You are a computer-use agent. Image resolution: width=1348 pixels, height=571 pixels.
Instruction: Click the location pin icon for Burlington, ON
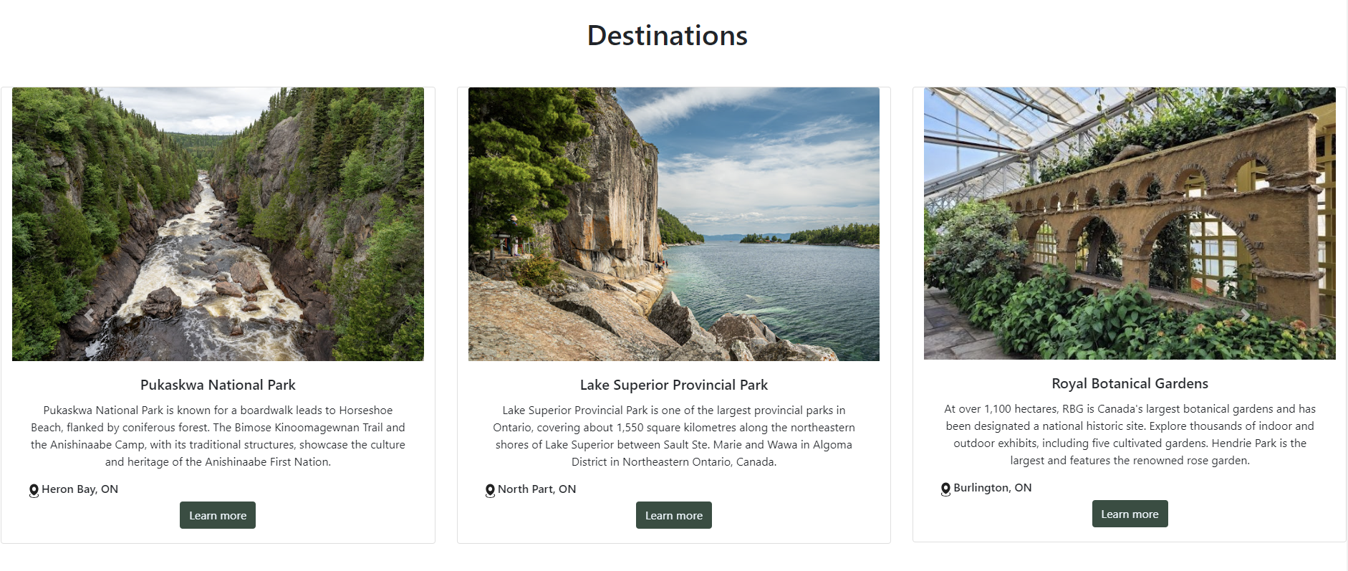click(x=944, y=488)
